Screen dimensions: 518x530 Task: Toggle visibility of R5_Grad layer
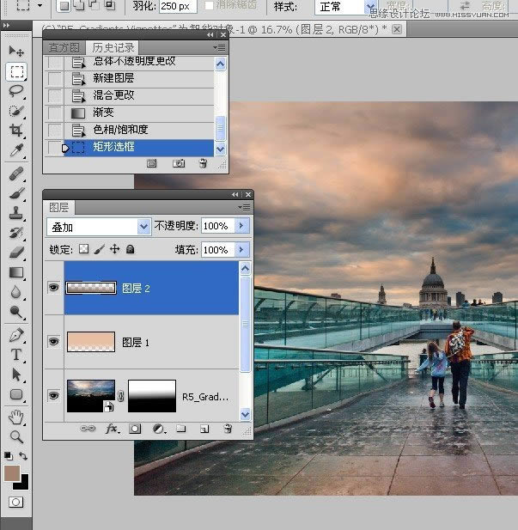point(53,396)
